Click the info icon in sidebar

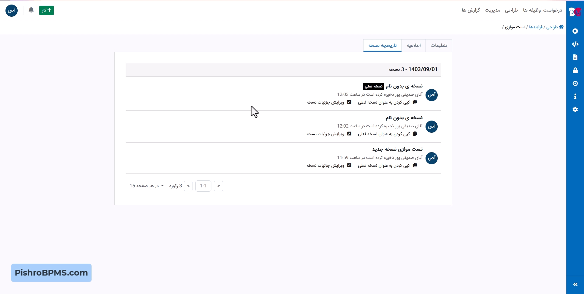[575, 97]
